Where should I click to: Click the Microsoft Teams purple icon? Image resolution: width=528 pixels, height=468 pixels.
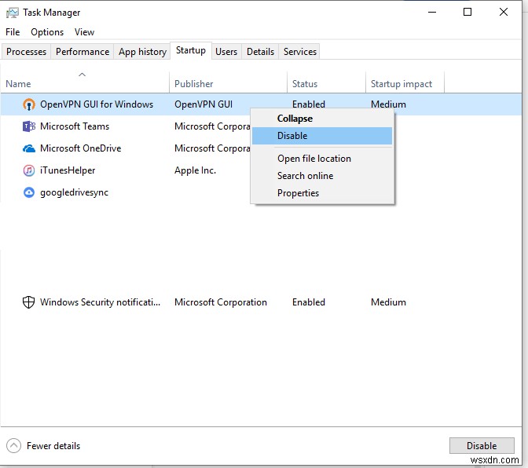coord(29,126)
